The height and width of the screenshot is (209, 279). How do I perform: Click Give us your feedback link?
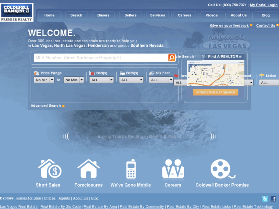coord(229,26)
